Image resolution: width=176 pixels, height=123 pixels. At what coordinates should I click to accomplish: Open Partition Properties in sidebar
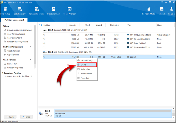click(13, 68)
